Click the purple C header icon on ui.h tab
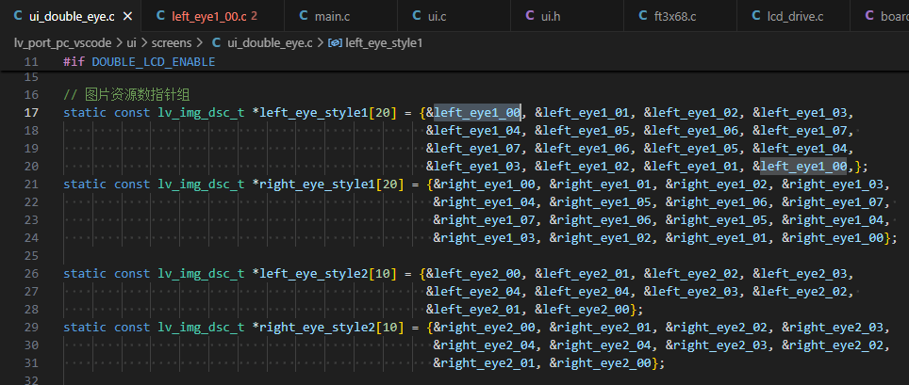The width and height of the screenshot is (909, 385). tap(530, 16)
